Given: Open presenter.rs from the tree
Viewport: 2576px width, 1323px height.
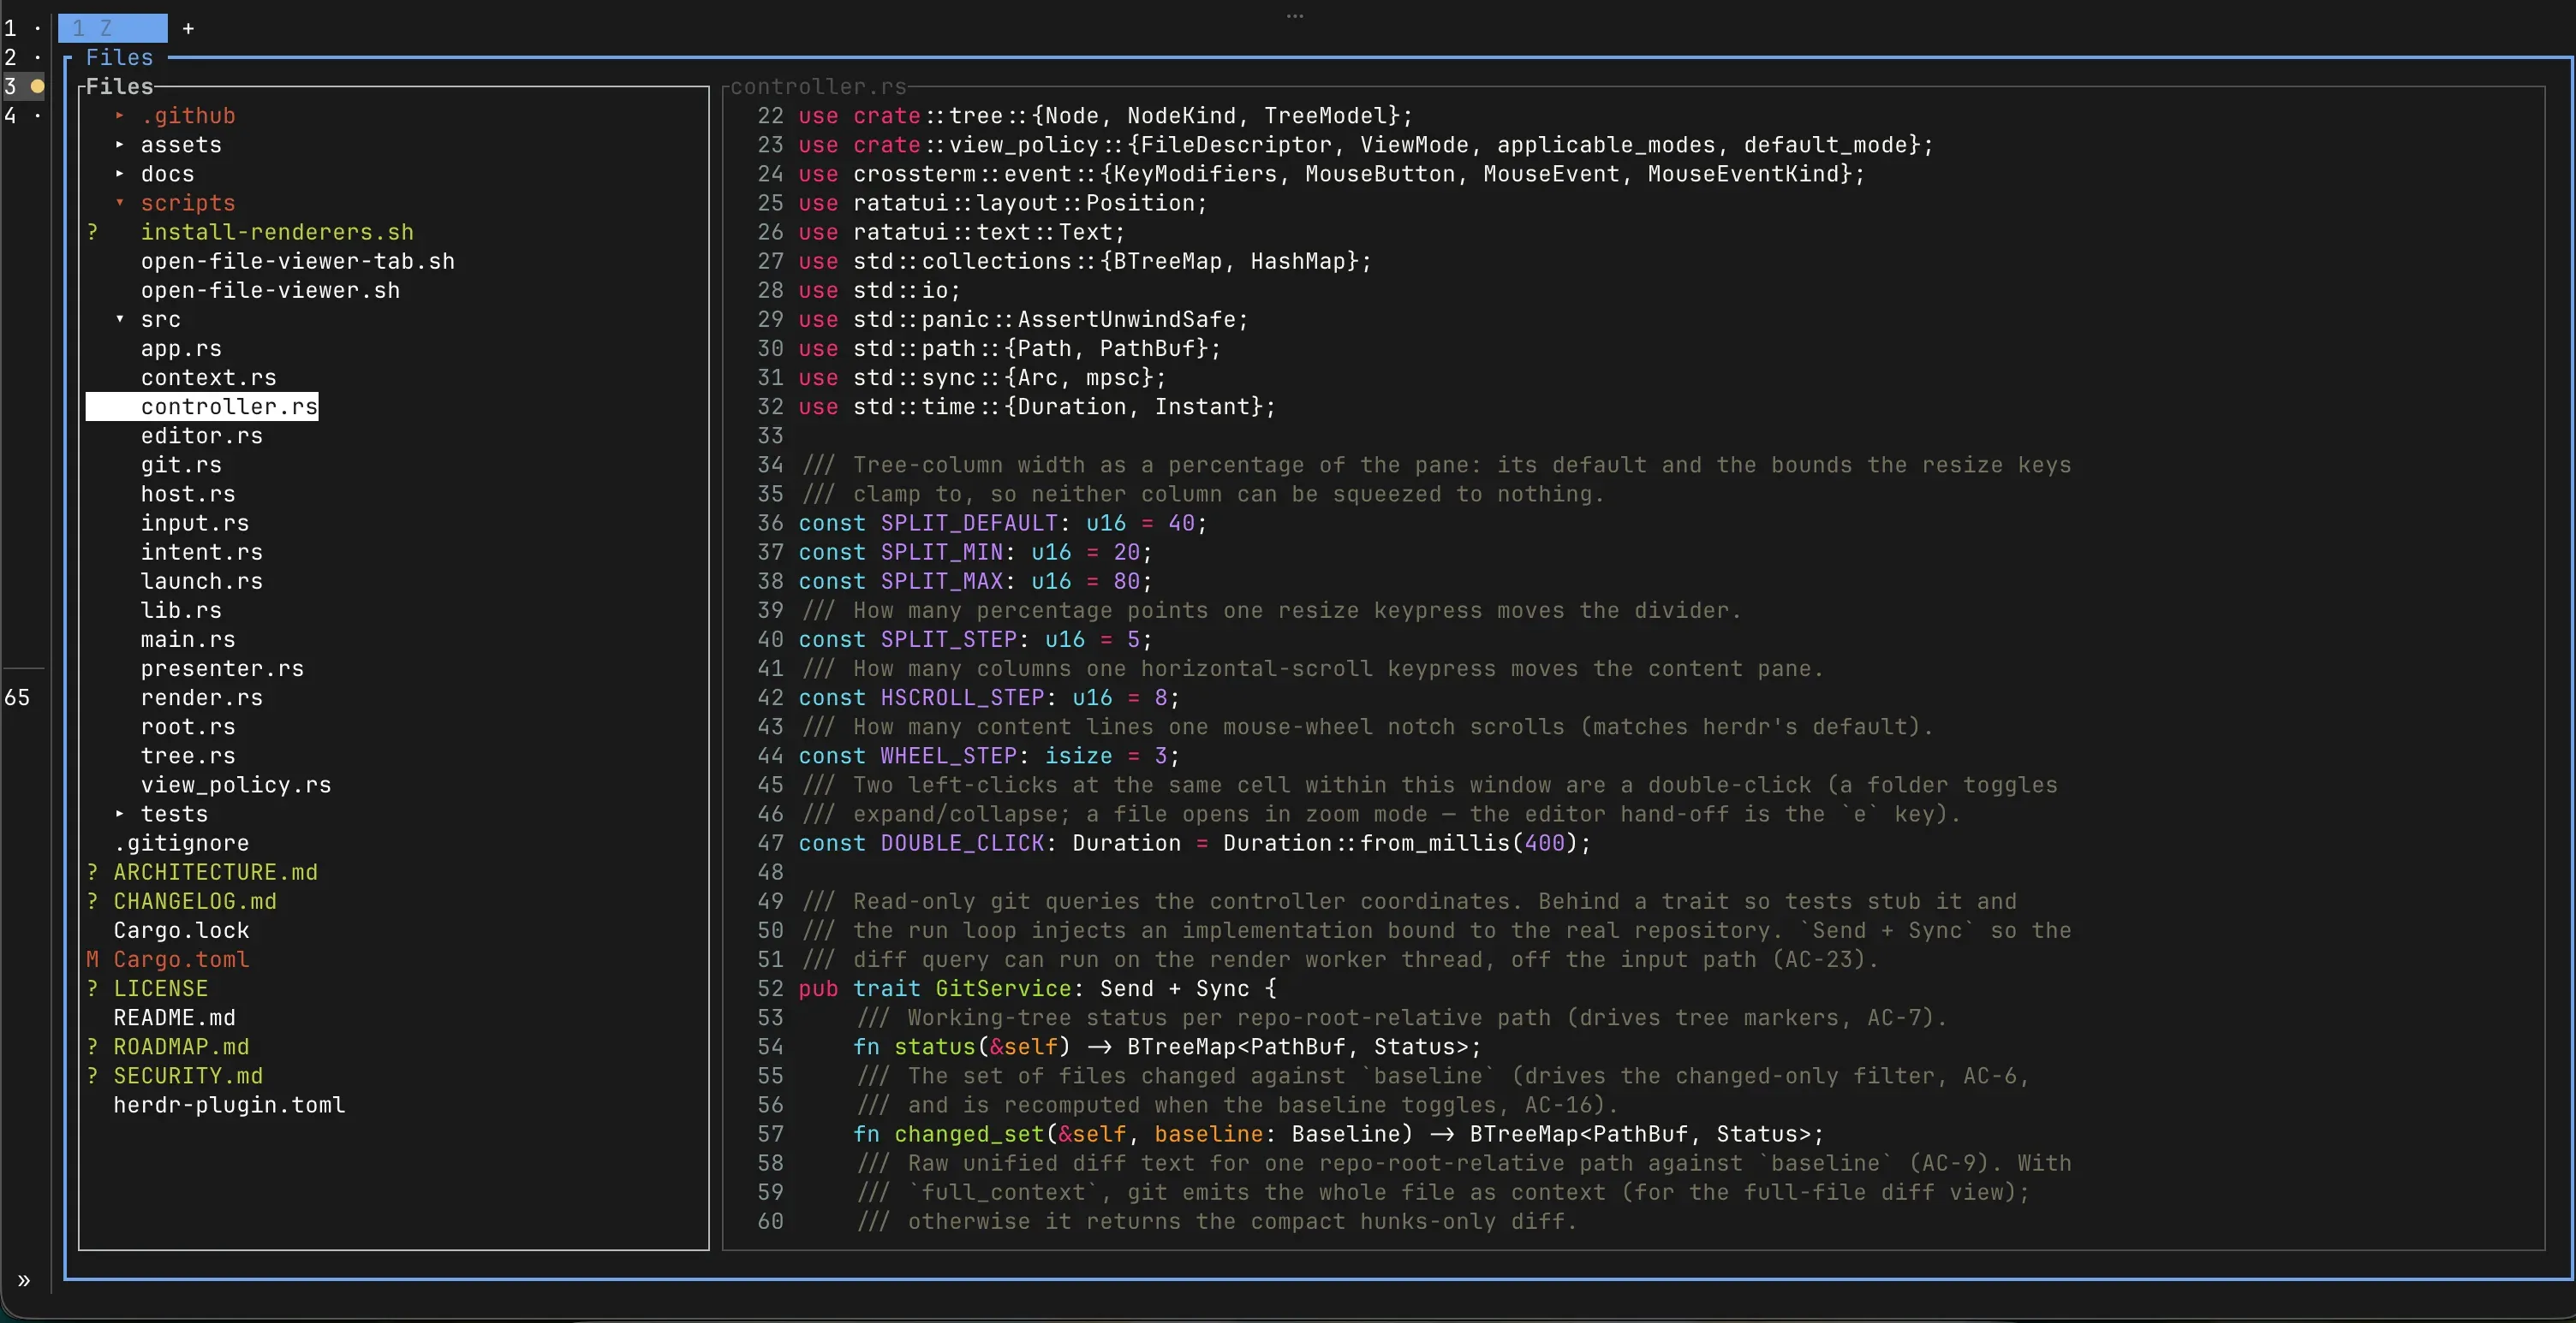Looking at the screenshot, I should point(222,668).
